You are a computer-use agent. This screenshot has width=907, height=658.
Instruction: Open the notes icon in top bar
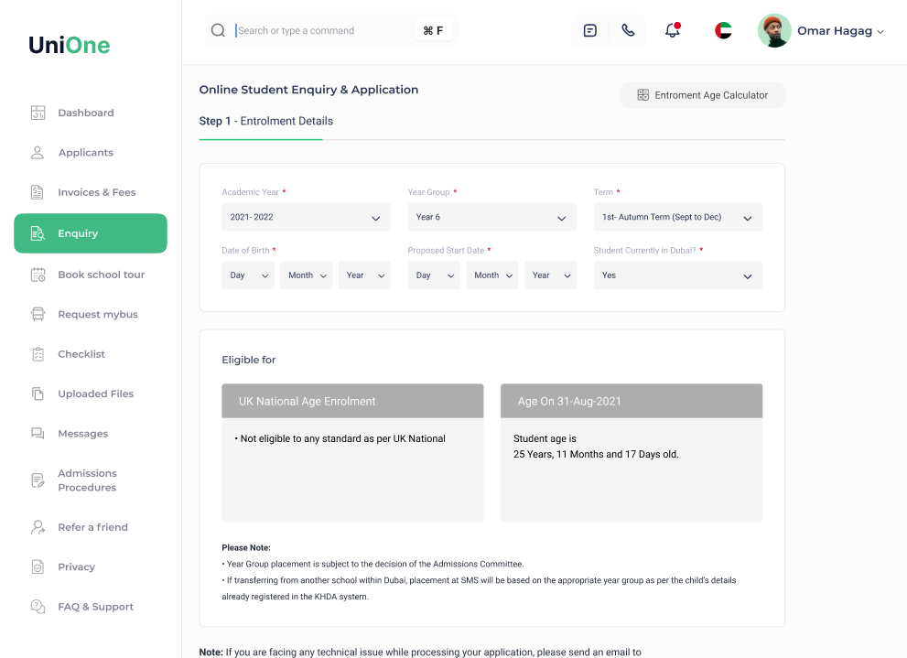coord(590,30)
